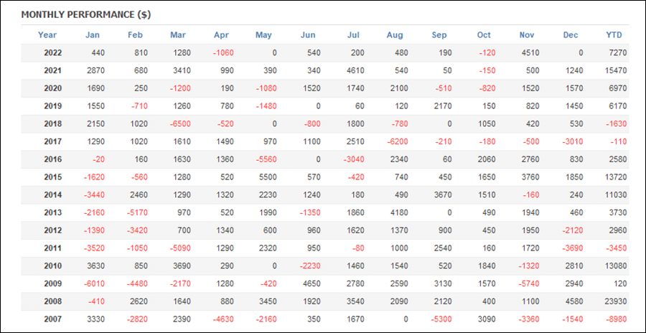The image size is (646, 333).
Task: Click the Sep column header
Action: click(x=439, y=35)
